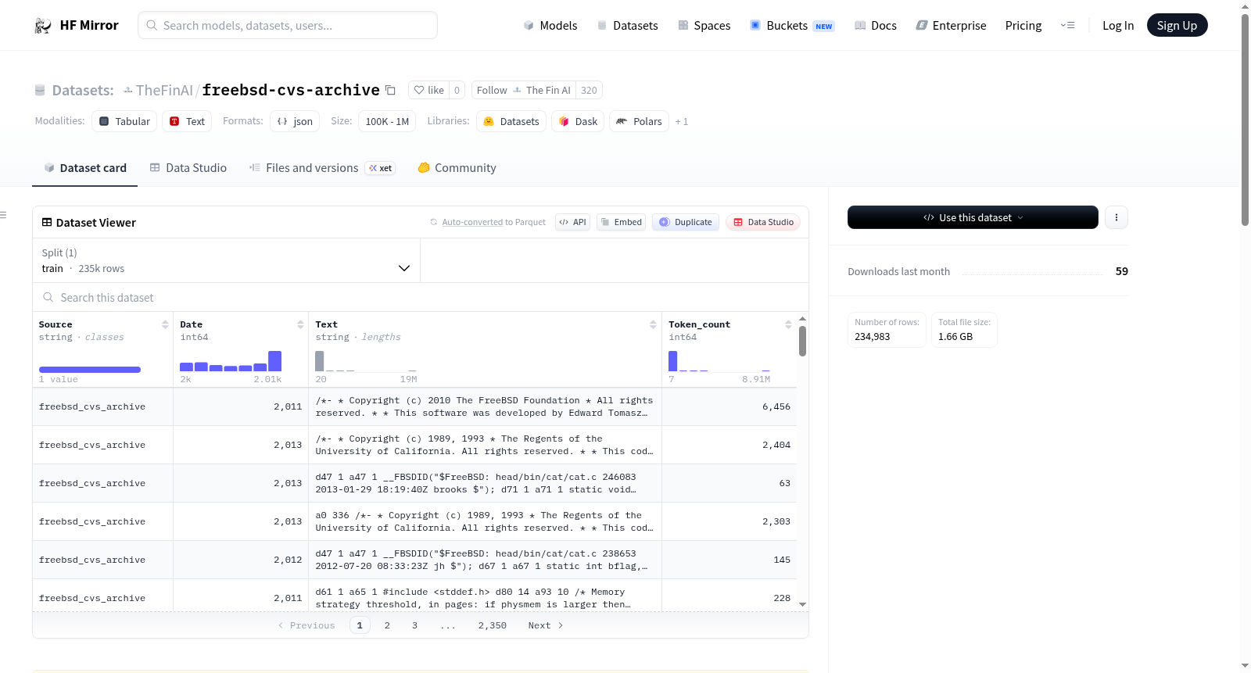
Task: Click the 320 followers count
Action: tap(589, 90)
